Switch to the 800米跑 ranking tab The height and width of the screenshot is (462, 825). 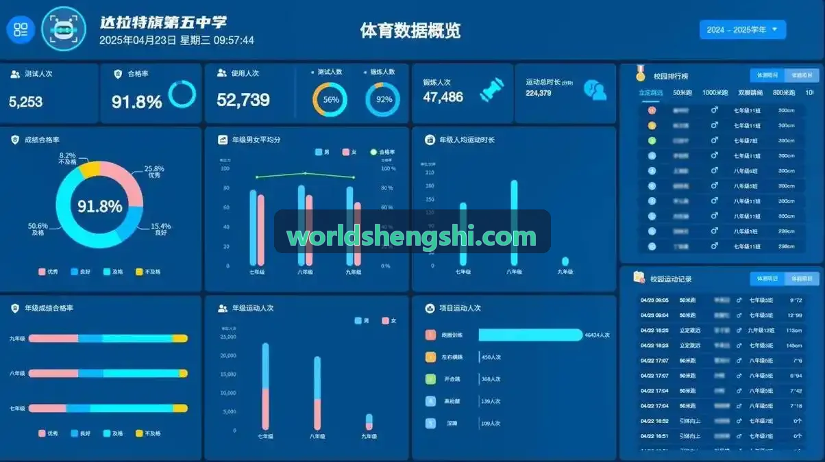click(x=784, y=92)
